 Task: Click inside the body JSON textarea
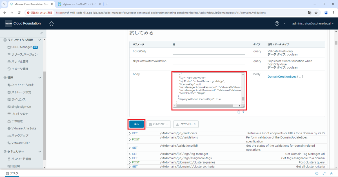pyautogui.click(x=207, y=88)
